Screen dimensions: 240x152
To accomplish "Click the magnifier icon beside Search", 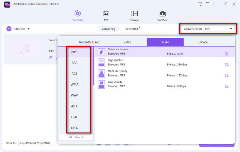I will [71, 137].
